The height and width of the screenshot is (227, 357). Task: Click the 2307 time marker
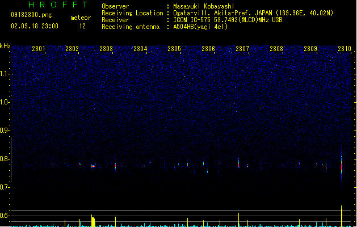[x=242, y=48]
